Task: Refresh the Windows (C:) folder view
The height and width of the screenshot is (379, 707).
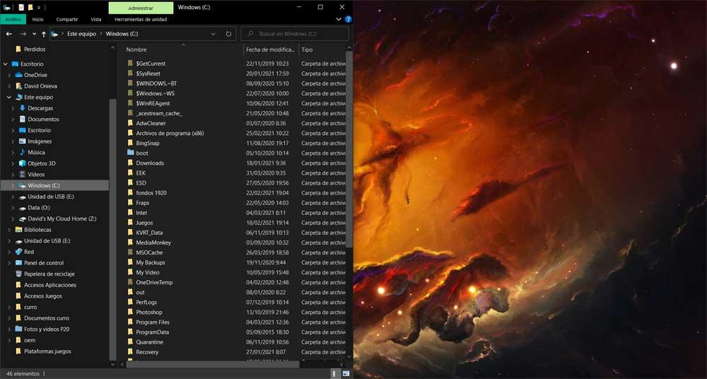Action: (228, 34)
